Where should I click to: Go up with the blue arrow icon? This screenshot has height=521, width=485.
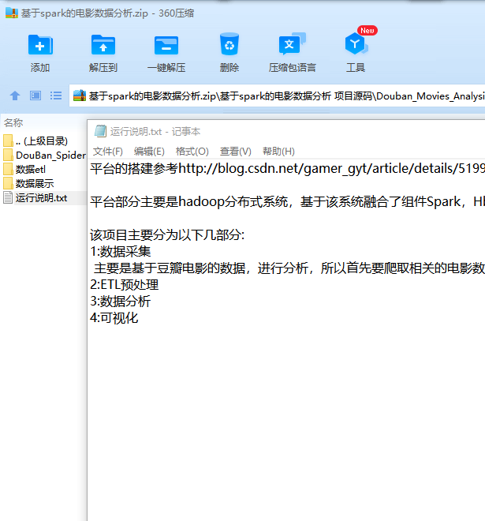click(x=15, y=96)
